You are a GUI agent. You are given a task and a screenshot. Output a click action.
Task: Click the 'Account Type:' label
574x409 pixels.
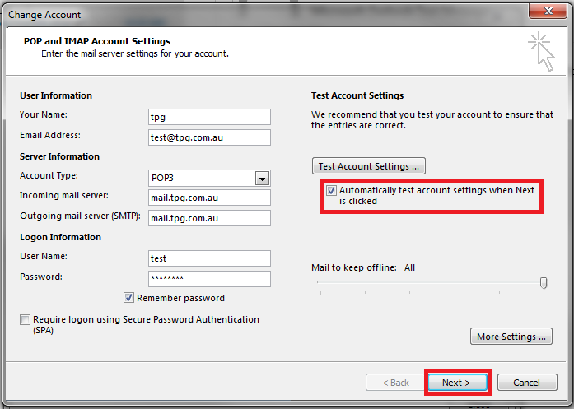coord(49,175)
